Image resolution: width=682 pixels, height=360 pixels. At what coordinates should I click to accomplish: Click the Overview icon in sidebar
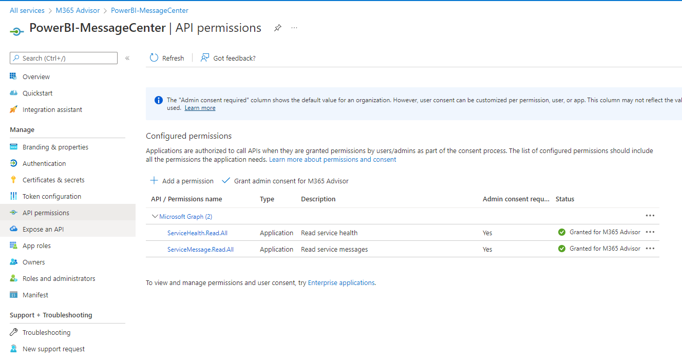(13, 77)
